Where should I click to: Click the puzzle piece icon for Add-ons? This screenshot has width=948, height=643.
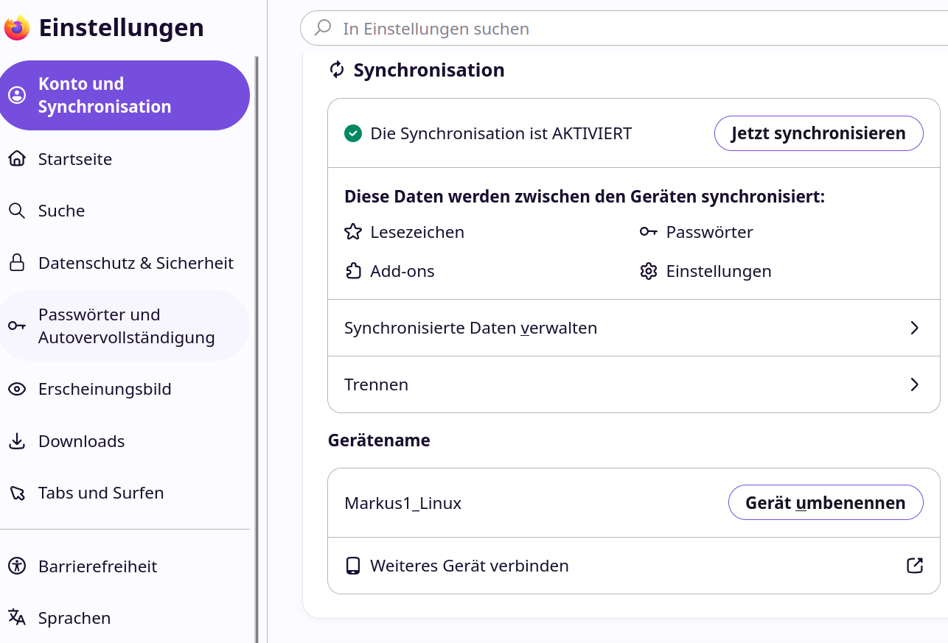coord(353,271)
